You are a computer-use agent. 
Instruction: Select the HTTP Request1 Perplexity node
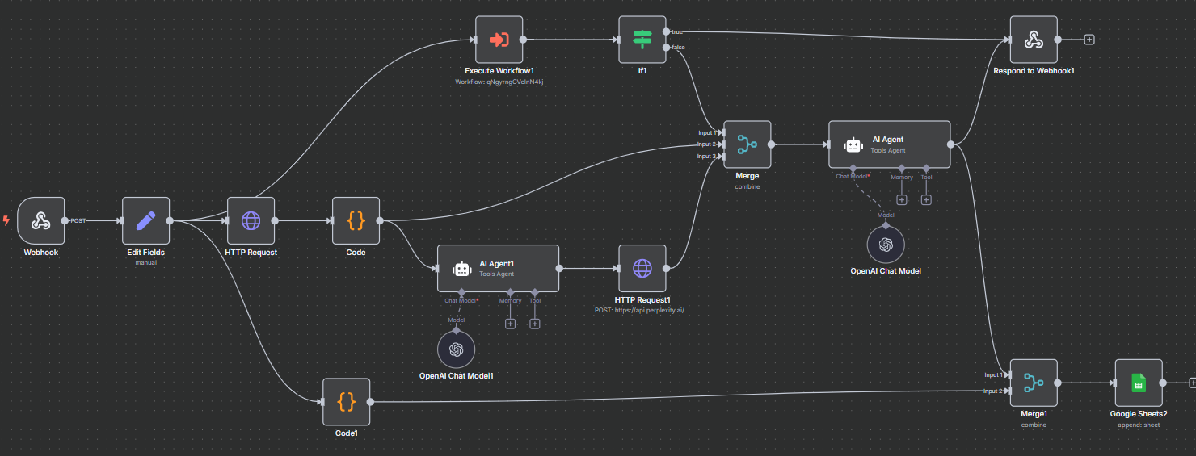pyautogui.click(x=642, y=268)
